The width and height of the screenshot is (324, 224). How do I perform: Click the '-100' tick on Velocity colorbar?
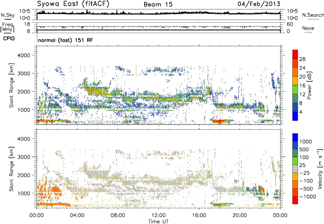coord(306,181)
